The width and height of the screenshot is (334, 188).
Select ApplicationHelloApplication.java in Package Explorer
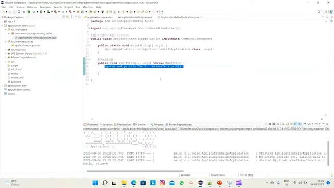coord(35,38)
